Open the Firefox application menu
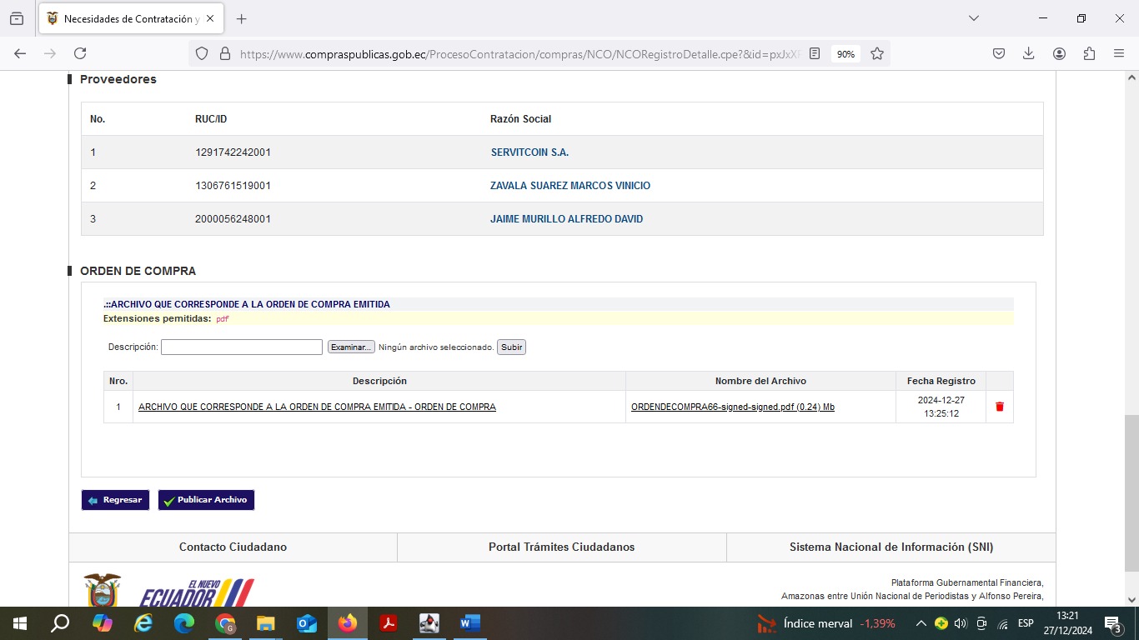The height and width of the screenshot is (640, 1139). (x=1119, y=53)
